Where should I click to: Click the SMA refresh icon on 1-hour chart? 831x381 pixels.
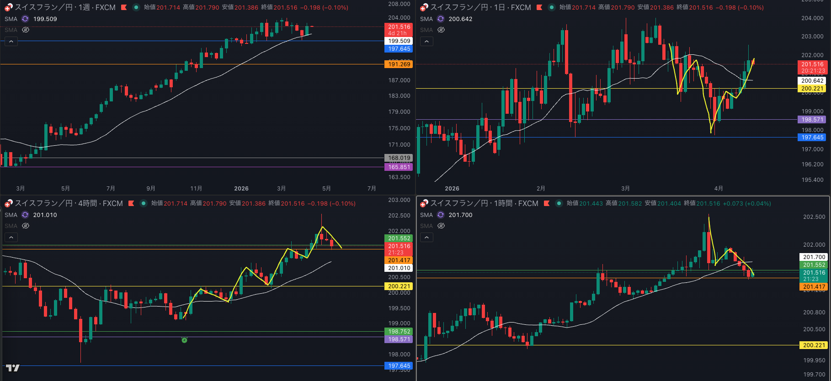click(x=441, y=215)
